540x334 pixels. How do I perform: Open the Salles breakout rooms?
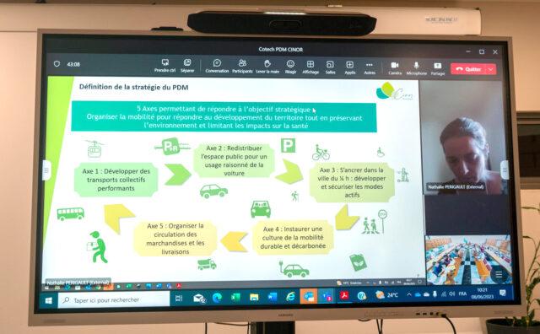(330, 67)
